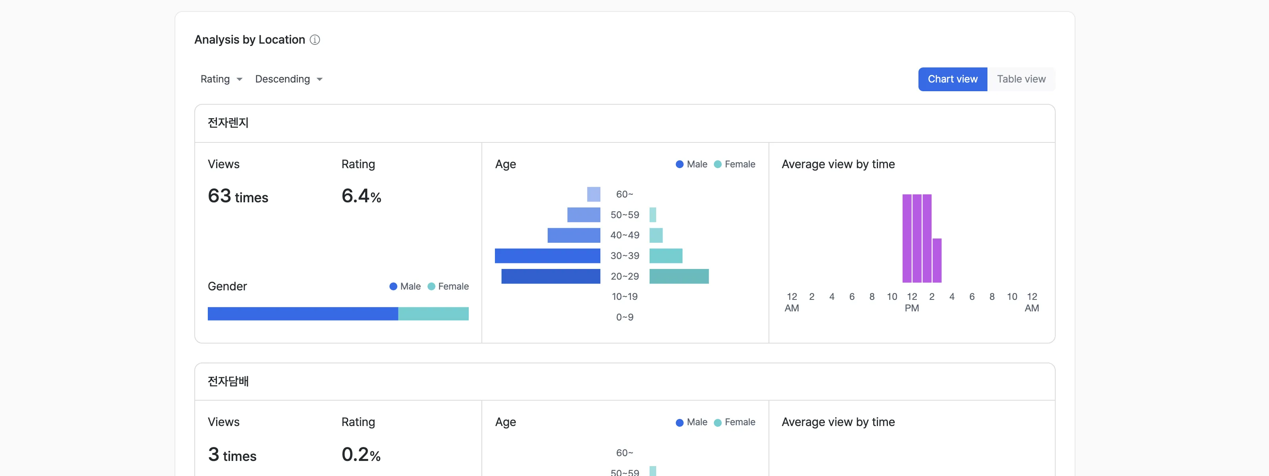Switch to Table view

tap(1021, 79)
